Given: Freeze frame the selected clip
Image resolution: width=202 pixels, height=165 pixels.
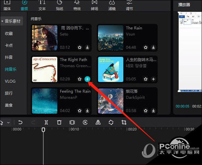Looking at the screenshot, I should coord(72,122).
